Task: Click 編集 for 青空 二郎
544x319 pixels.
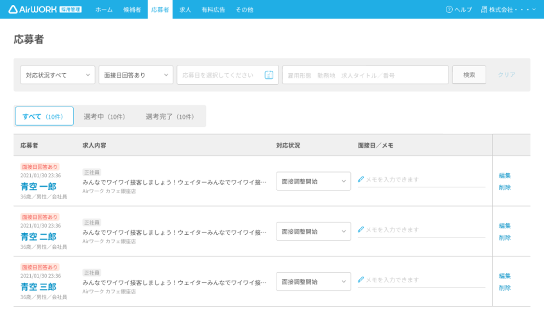Action: 504,226
